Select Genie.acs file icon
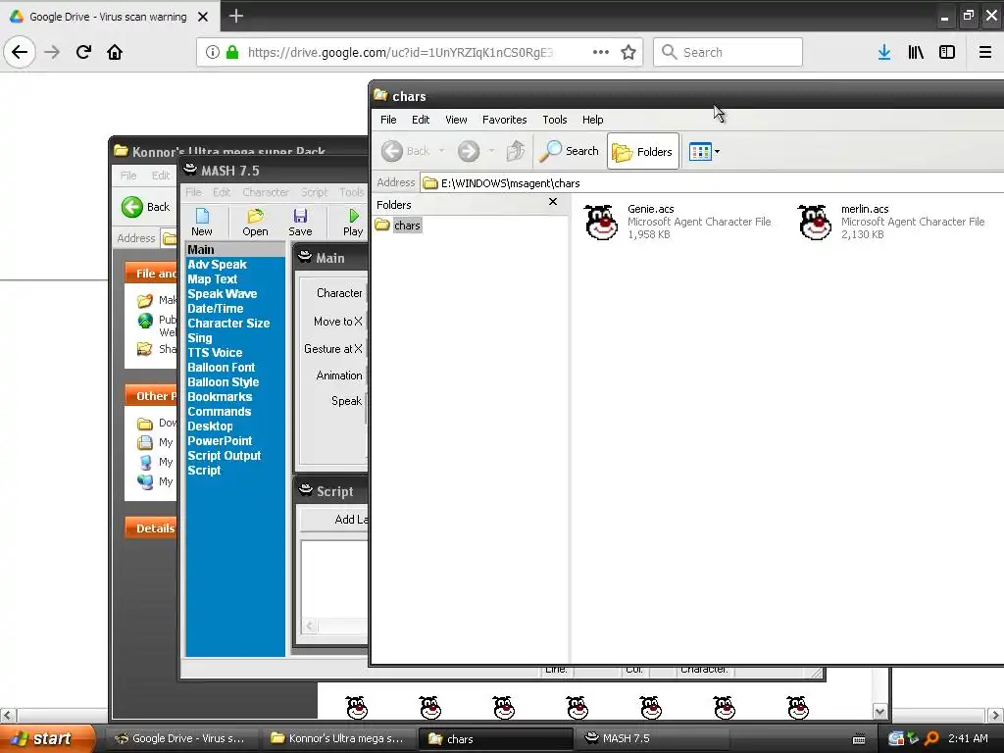The image size is (1004, 753). (x=601, y=223)
